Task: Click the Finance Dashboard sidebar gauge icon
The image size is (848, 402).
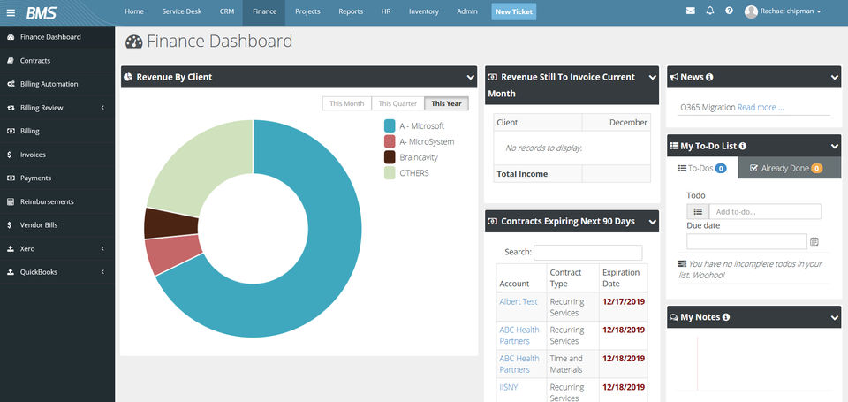Action: (x=11, y=37)
